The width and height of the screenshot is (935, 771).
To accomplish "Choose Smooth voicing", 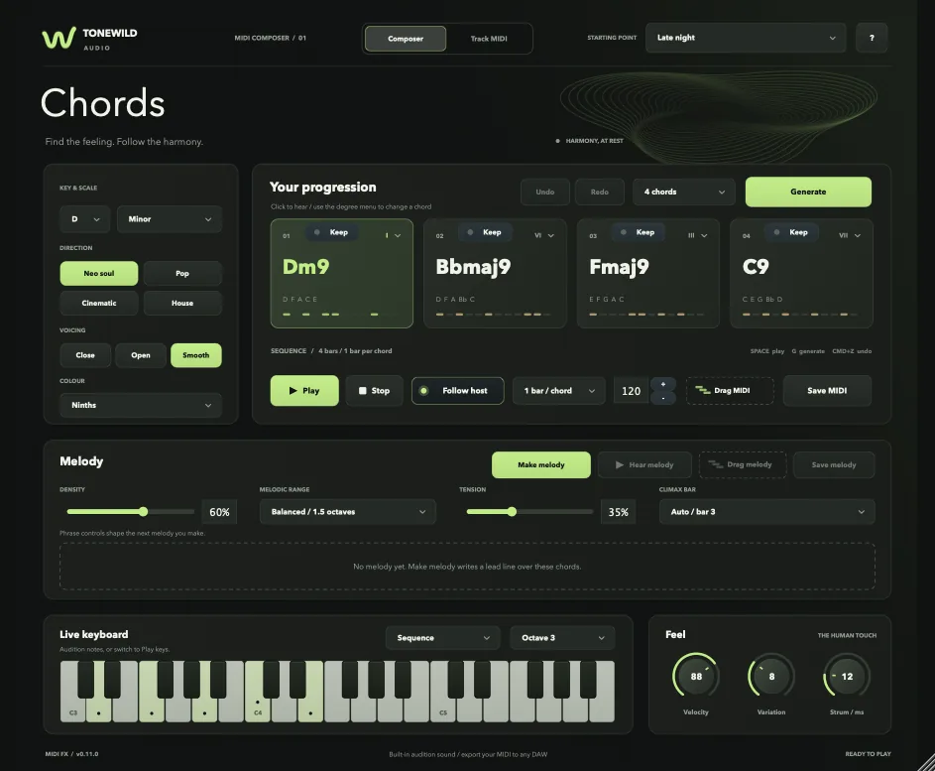I will pyautogui.click(x=196, y=355).
